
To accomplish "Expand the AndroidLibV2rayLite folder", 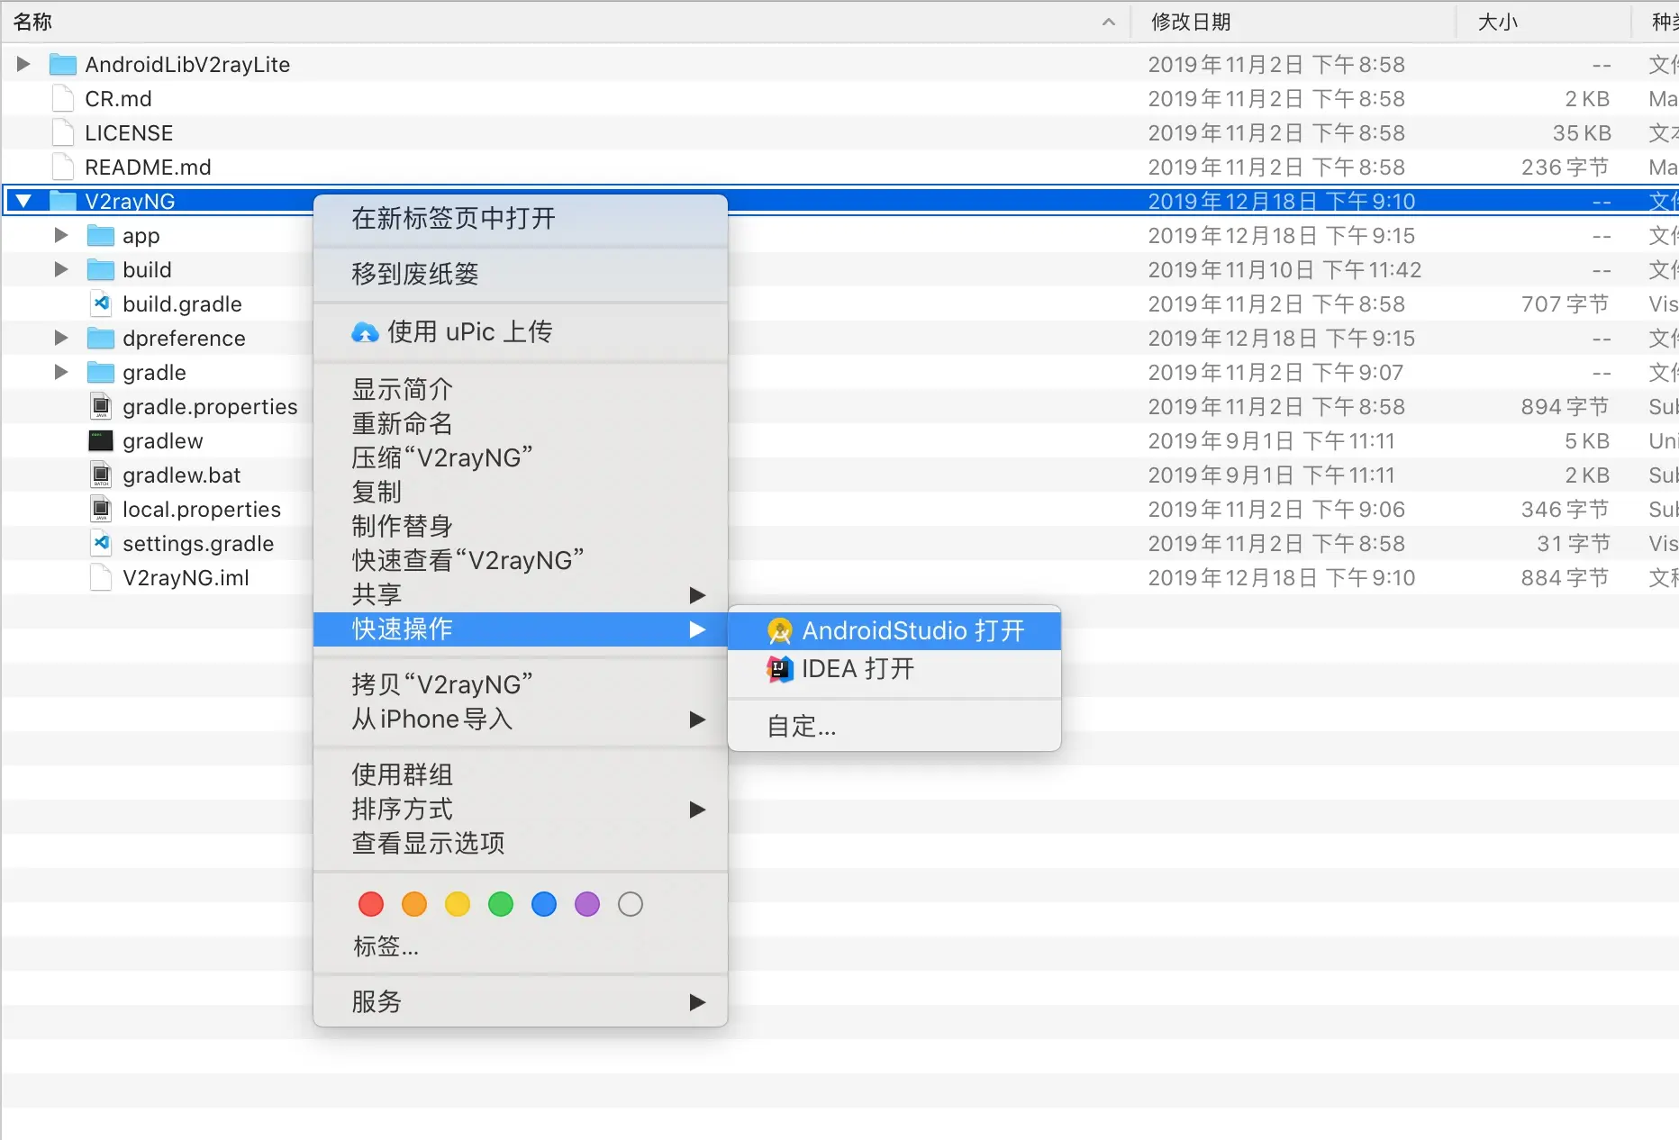I will 23,64.
